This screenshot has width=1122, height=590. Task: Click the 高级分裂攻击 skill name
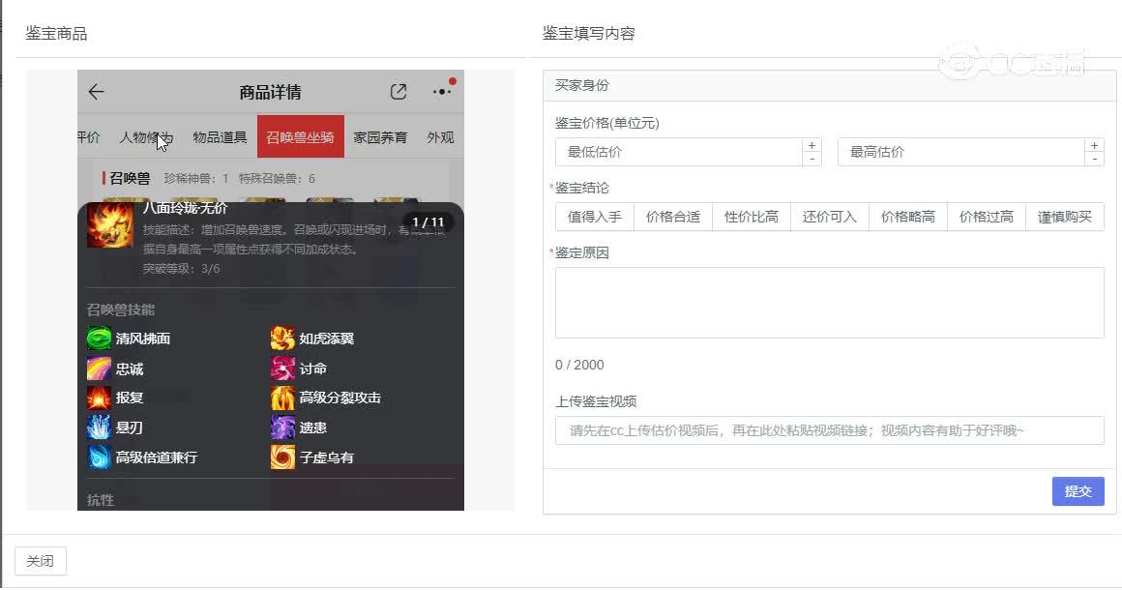(x=340, y=398)
